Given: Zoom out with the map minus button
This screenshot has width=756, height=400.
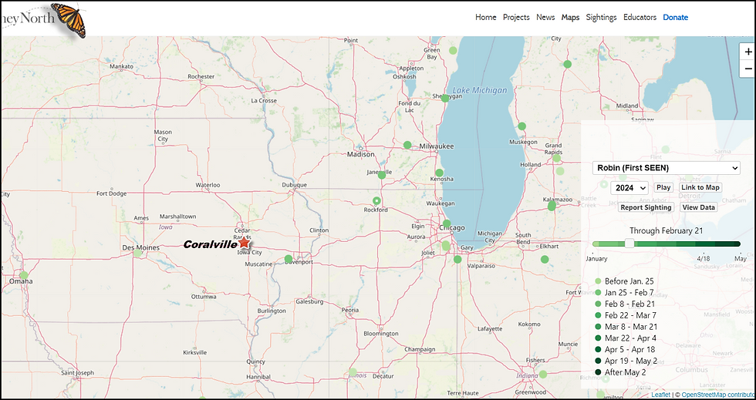Looking at the screenshot, I should 748,69.
